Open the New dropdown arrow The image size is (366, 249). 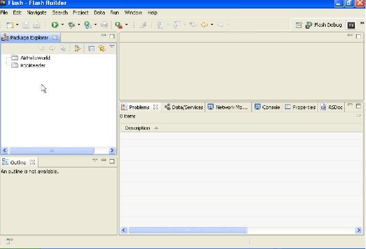(17, 24)
